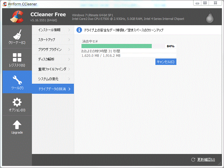This screenshot has height=168, width=224.
Task: Open the インストール情報 tab
Action: click(x=53, y=30)
